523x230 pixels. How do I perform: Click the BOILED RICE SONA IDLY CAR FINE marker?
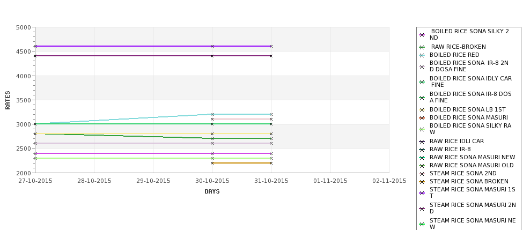coord(422,82)
